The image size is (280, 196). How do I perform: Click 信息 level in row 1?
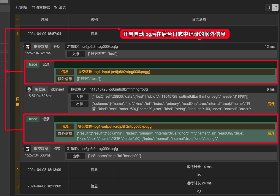(x=94, y=34)
